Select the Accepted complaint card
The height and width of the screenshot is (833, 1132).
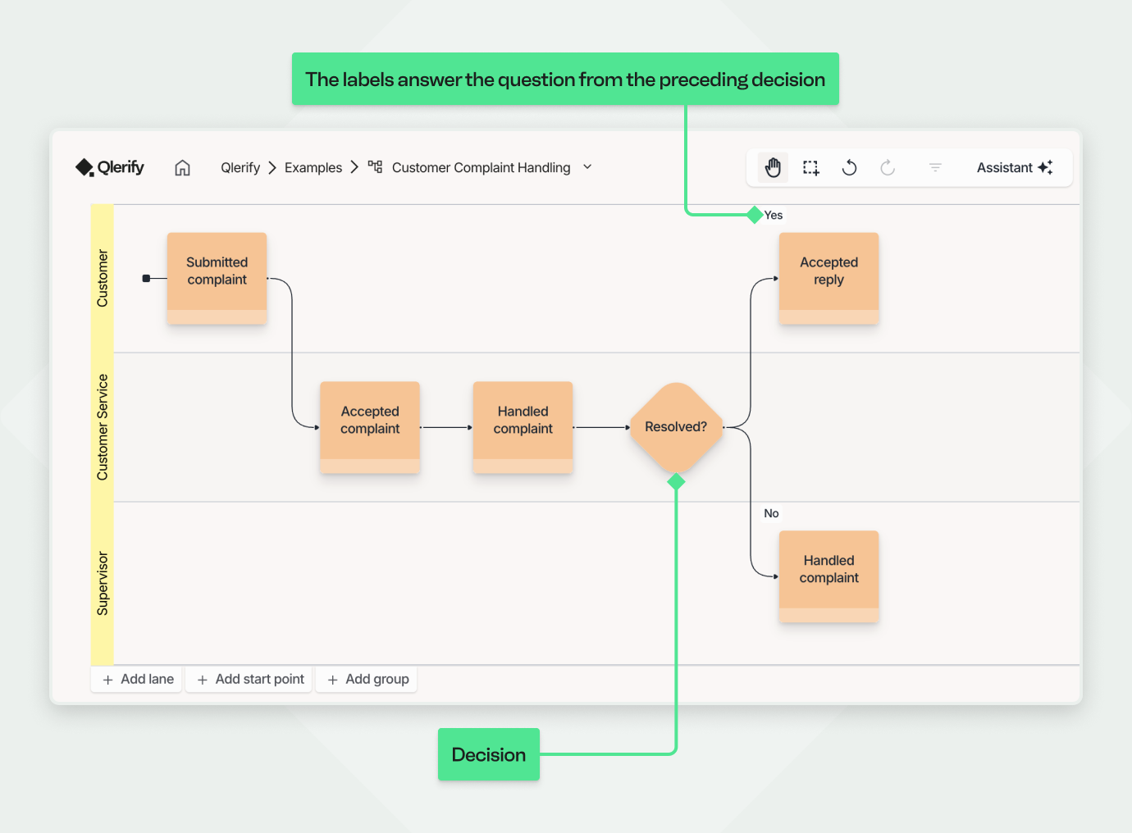point(370,427)
